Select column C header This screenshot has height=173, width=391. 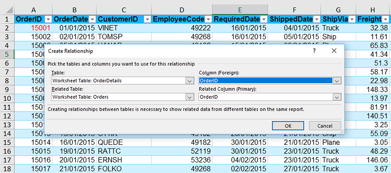click(124, 10)
